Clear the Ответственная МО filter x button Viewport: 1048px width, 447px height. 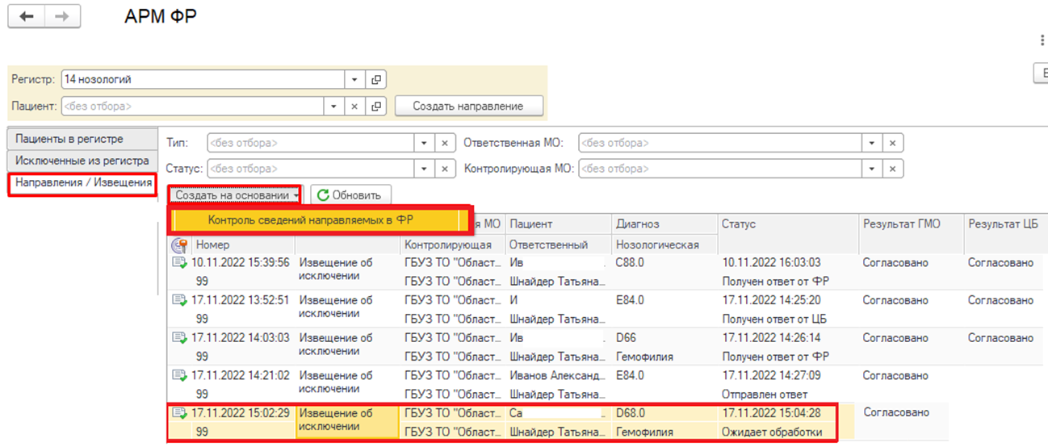892,143
